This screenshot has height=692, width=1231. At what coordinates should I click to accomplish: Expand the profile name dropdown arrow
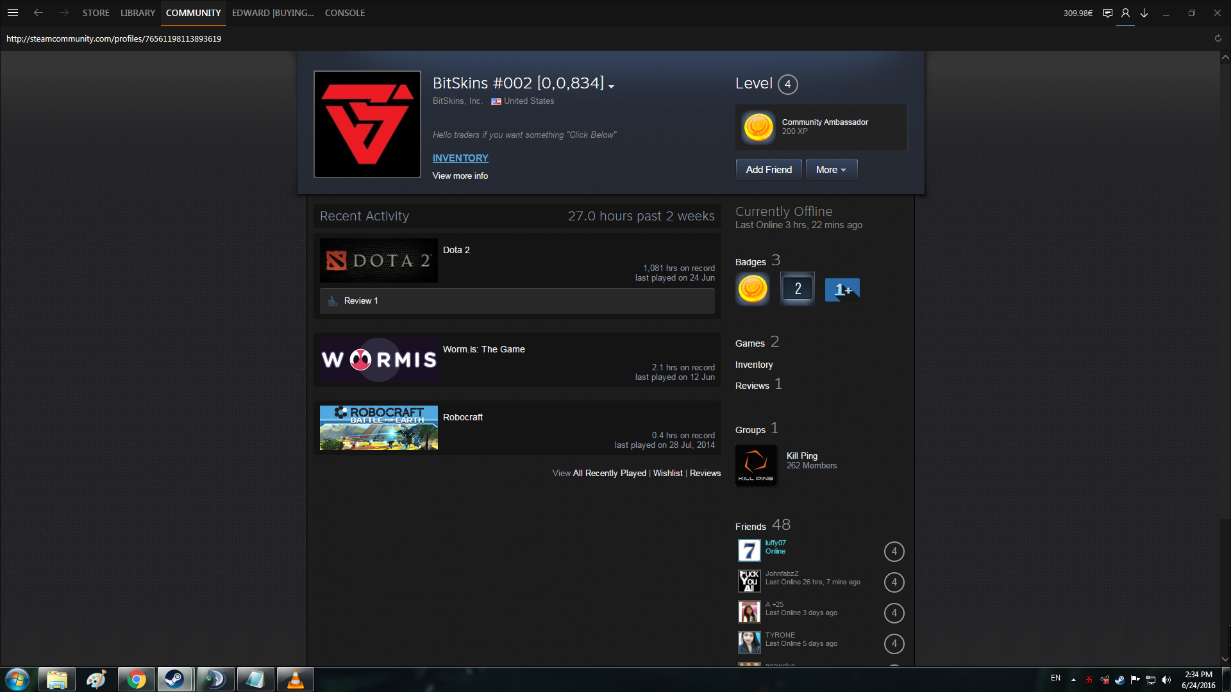[x=612, y=86]
